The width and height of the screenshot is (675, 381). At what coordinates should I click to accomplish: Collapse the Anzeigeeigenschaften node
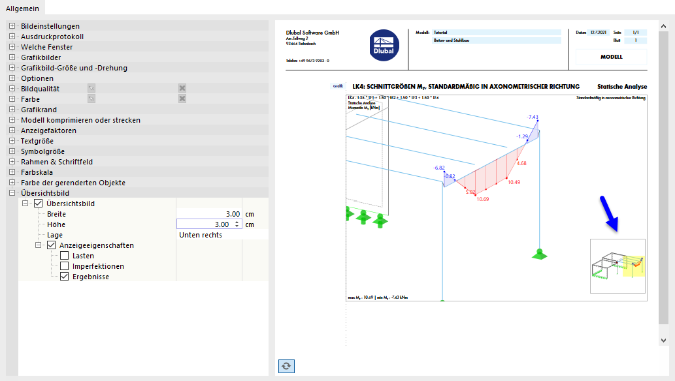(x=38, y=245)
